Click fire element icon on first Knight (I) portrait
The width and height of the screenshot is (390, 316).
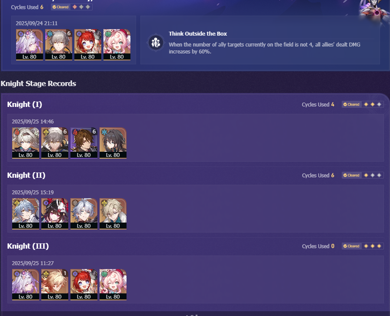click(x=17, y=132)
